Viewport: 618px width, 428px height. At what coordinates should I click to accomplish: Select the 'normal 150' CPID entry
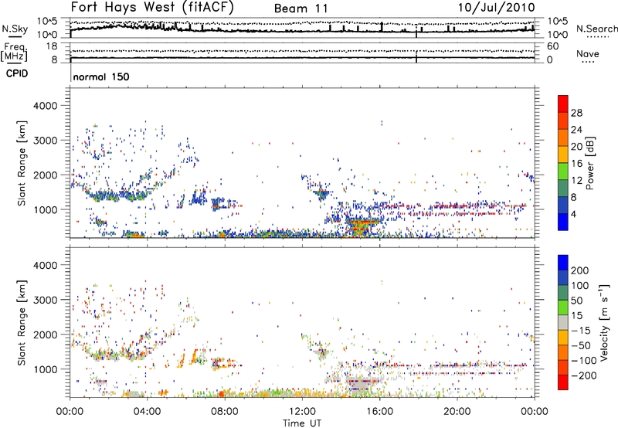click(101, 76)
